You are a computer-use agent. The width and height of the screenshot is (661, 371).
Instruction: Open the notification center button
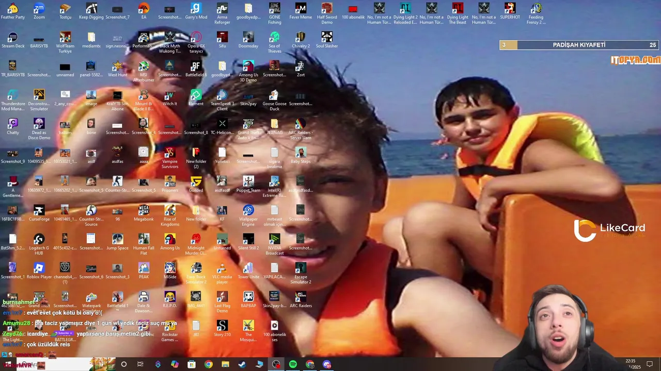[650, 364]
